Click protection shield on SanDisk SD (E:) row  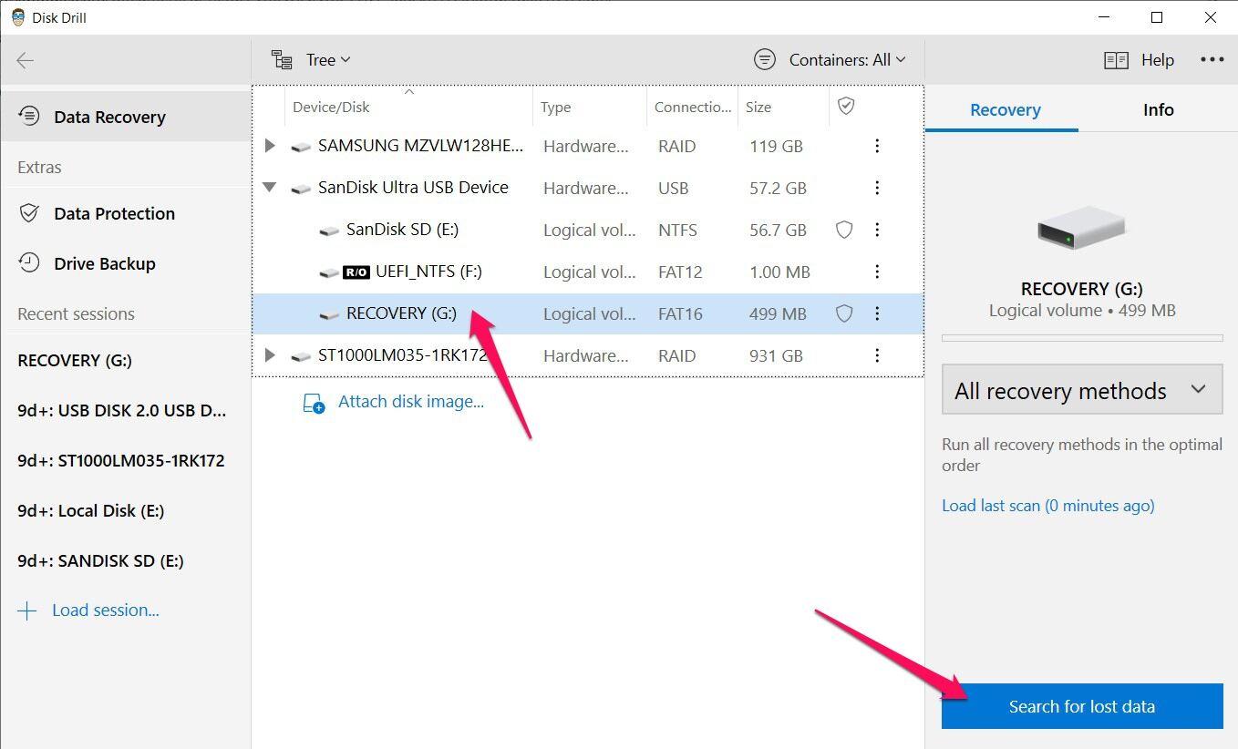tap(844, 230)
